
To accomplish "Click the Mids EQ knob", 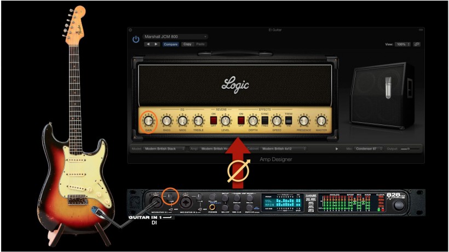I will click(182, 121).
